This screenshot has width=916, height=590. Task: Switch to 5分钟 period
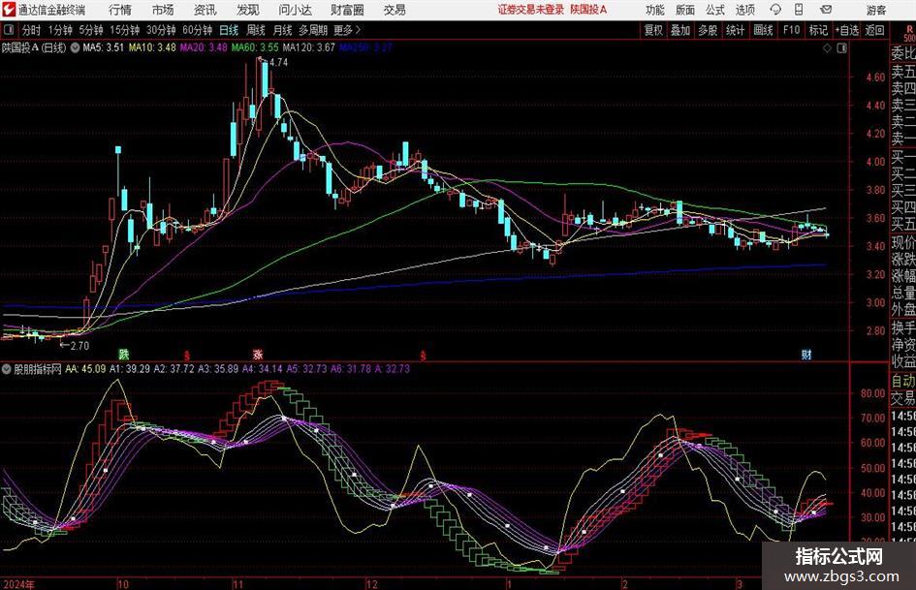[x=91, y=30]
